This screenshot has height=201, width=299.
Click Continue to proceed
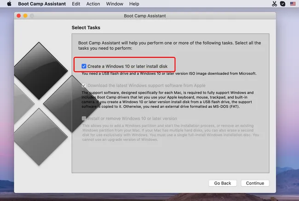coord(255,183)
